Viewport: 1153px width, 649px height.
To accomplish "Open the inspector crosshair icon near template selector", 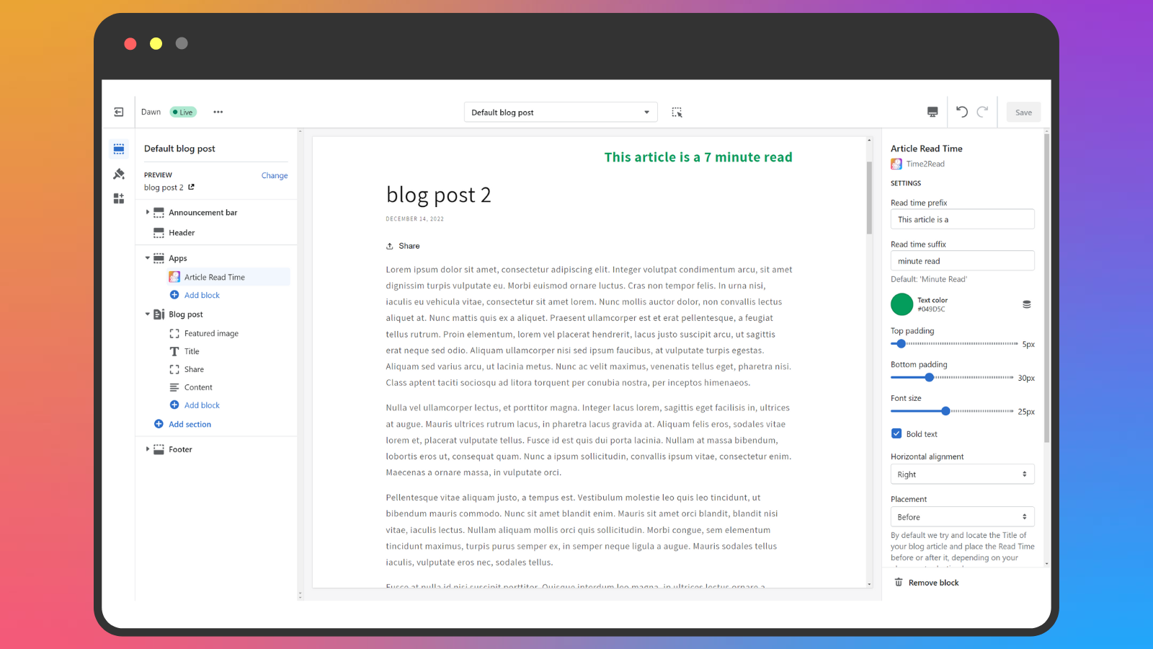I will (x=677, y=112).
